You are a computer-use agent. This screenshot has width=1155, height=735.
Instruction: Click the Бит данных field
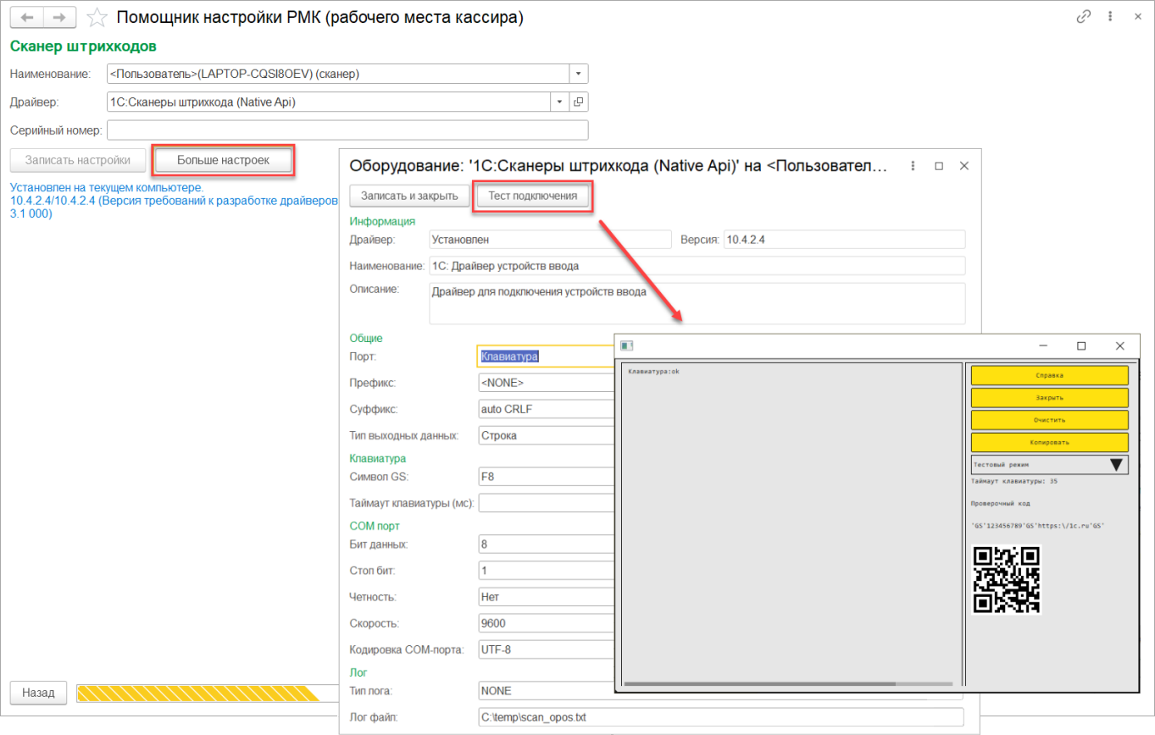(x=546, y=544)
